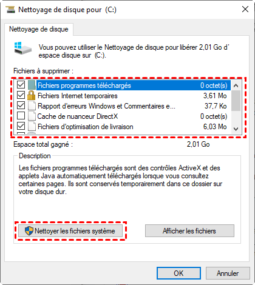Viewport: 255px width, 285px height.
Task: Confirm cleanup with the OK button
Action: pos(178,273)
